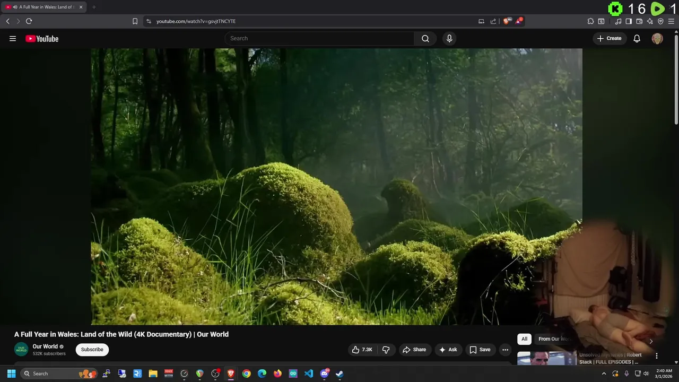Select the A Full Year in Wales tab
Screen dimensions: 679x382
click(45, 7)
